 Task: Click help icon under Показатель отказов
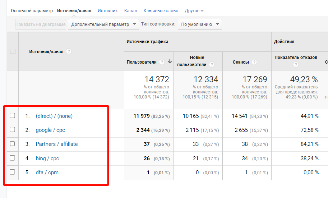(296, 65)
